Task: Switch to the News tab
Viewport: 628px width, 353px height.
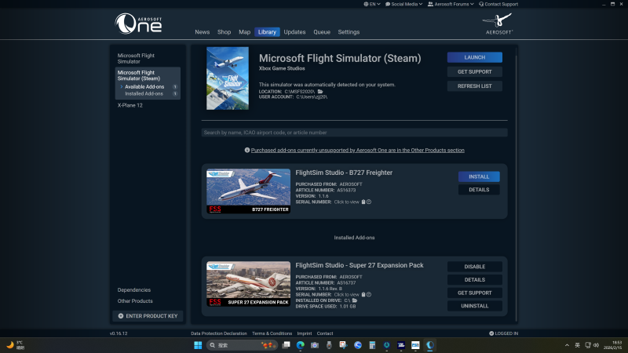Action: 203,32
